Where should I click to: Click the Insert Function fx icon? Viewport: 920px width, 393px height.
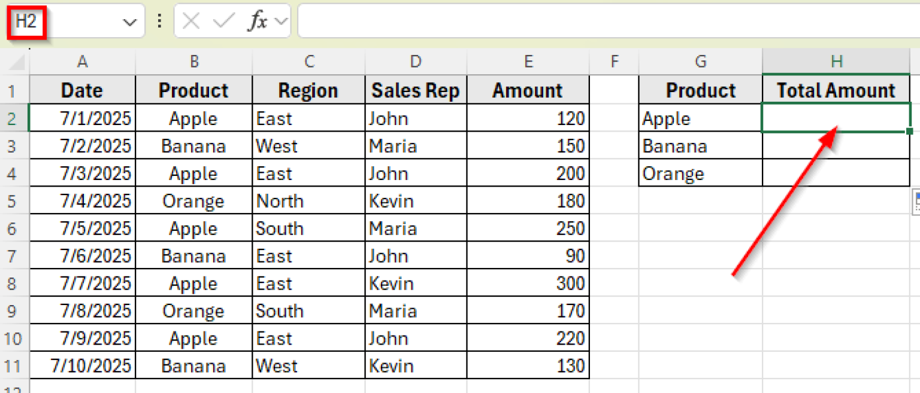(x=258, y=21)
